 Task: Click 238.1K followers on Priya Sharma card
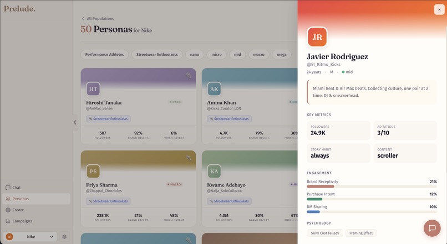coord(103,217)
